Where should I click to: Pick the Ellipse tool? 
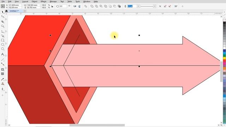(2, 45)
